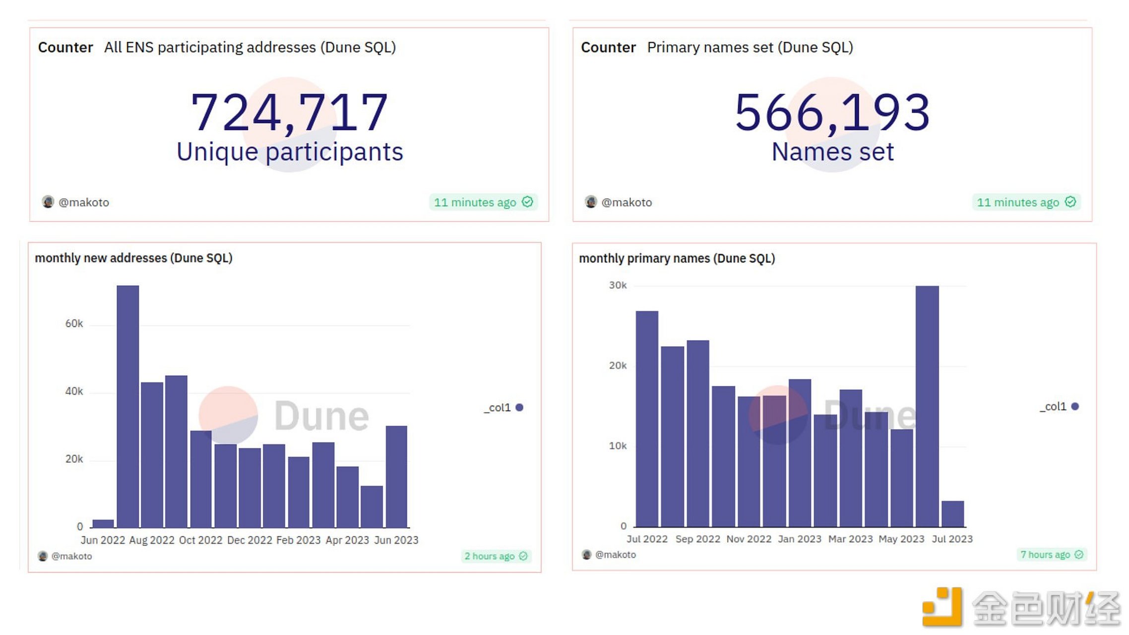Select tiny Jun 2022 bar in new addresses chart
Screen dimensions: 1129x635
click(103, 523)
